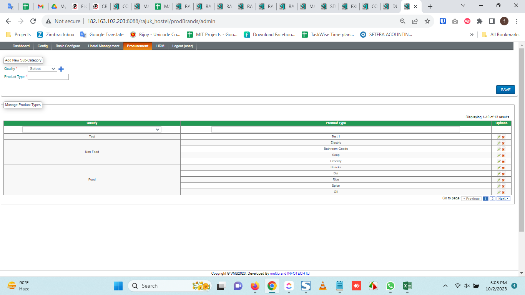Click delete icon for Bathroom Goods row
Viewport: 525px width, 295px height.
[x=503, y=149]
